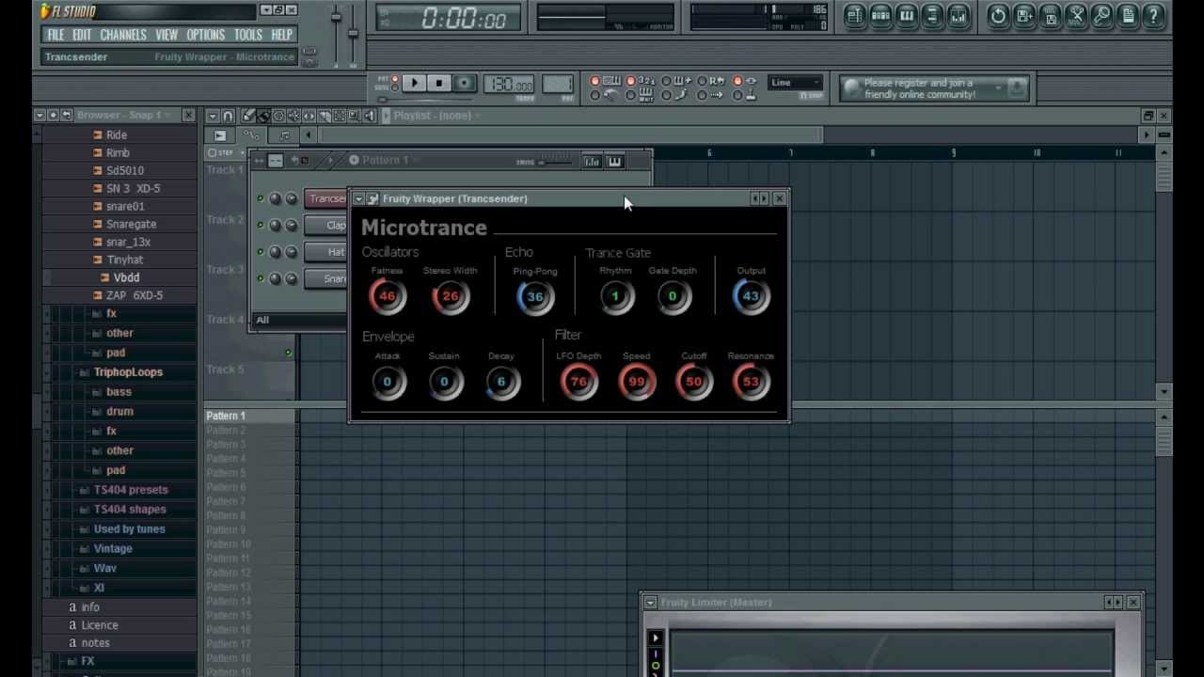
Task: Expand the TriphopLoops folder
Action: (127, 372)
